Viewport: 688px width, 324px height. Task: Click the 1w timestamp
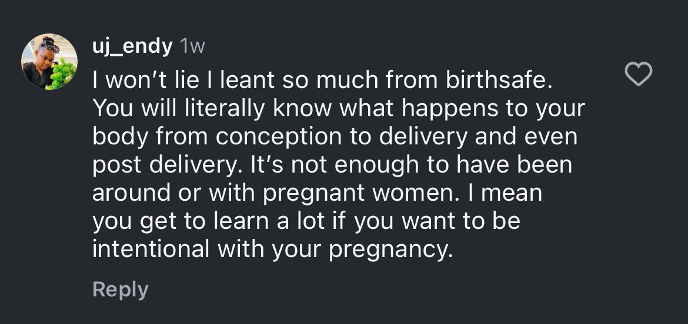192,47
